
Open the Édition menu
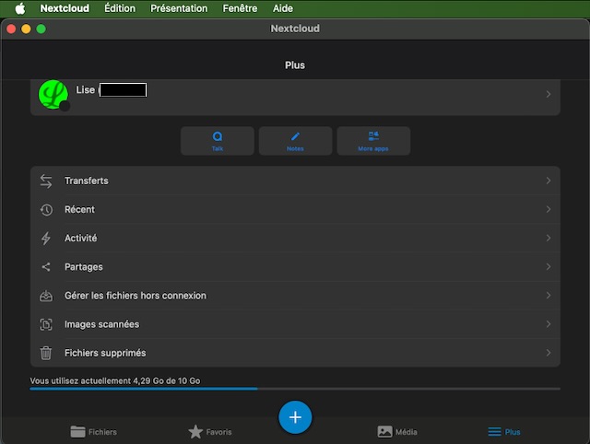pyautogui.click(x=119, y=8)
